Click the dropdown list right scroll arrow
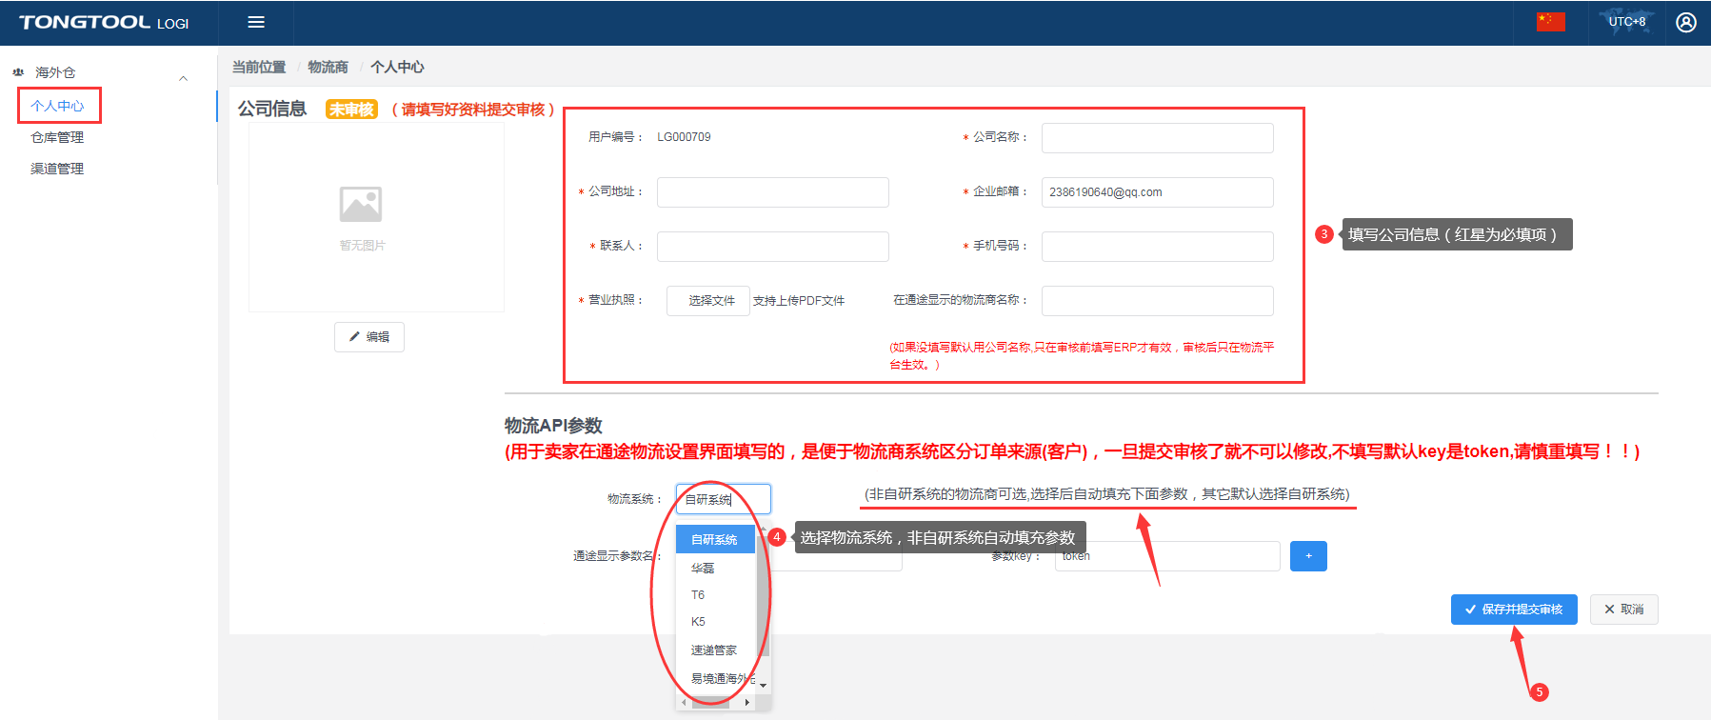 pos(747,703)
